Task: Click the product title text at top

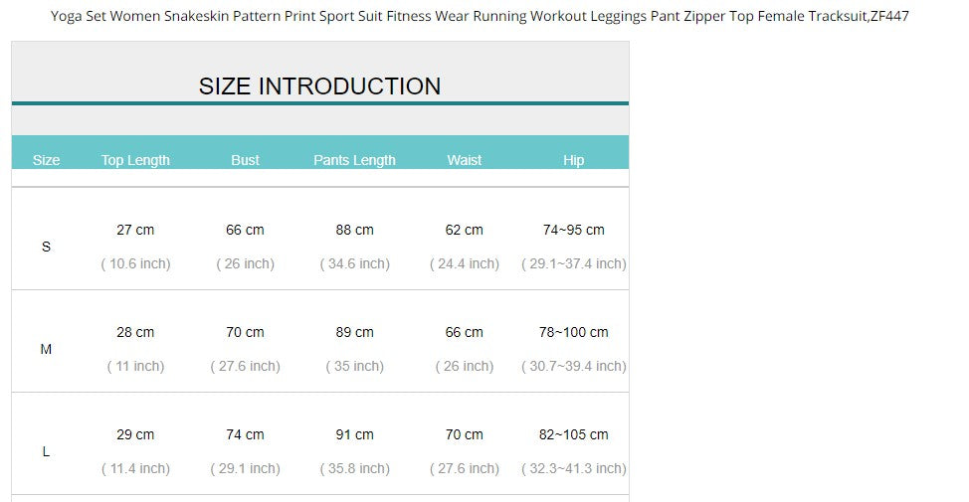Action: click(x=480, y=16)
